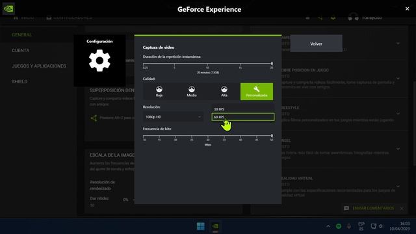The width and height of the screenshot is (416, 234).
Task: Expand the Freestyle section chevron
Action: (x=398, y=114)
